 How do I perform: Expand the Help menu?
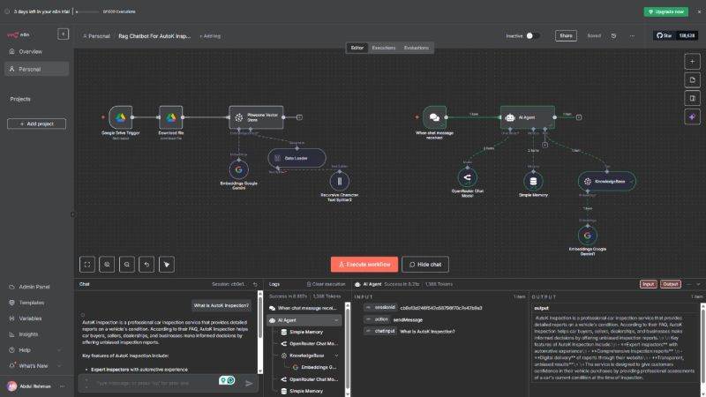click(x=34, y=350)
